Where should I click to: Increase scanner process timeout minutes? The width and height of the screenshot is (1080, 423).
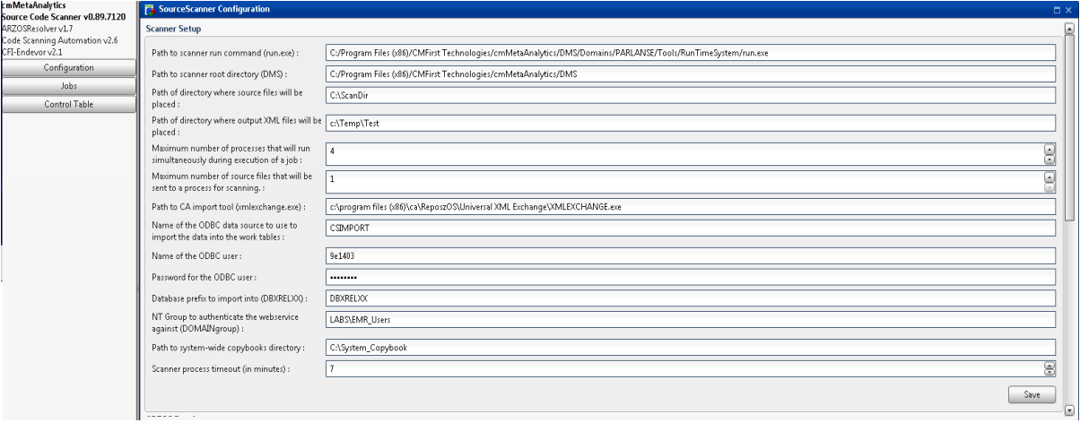coord(1049,364)
